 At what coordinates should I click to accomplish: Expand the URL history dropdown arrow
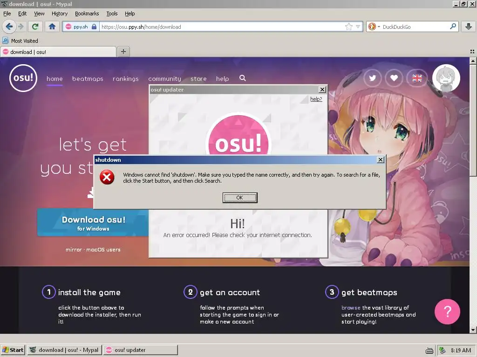(x=358, y=26)
